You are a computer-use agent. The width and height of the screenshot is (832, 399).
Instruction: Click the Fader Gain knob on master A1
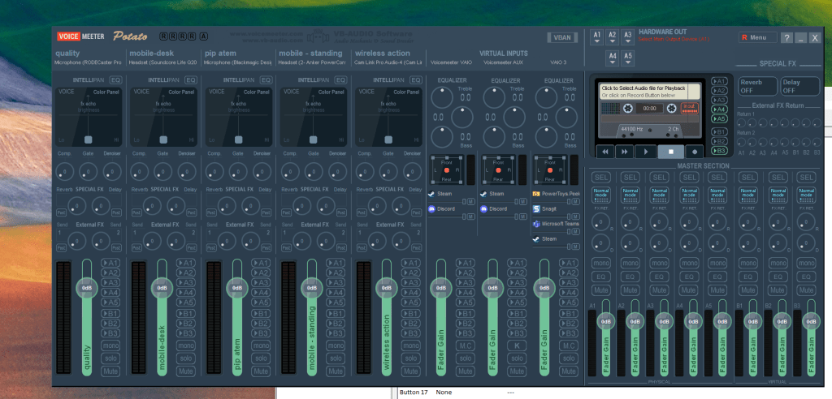click(x=605, y=321)
